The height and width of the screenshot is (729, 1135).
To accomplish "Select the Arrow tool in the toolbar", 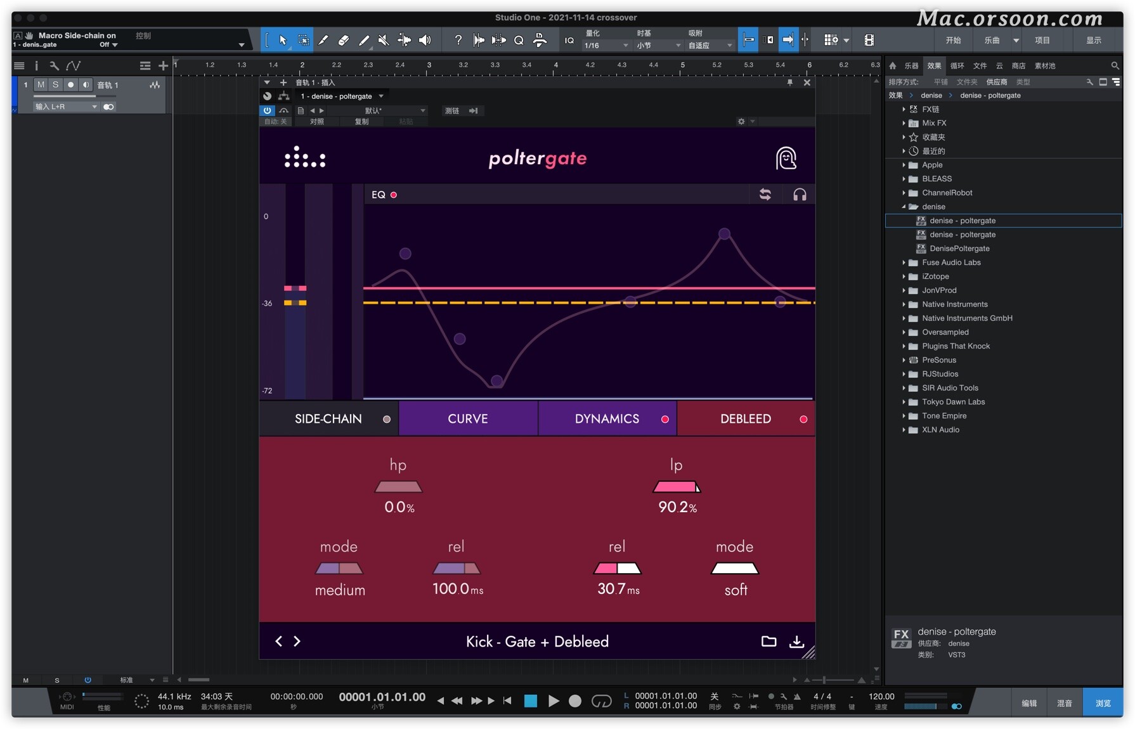I will [283, 40].
